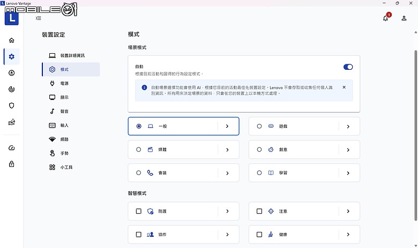Expand the 注意 mode chevron
Image resolution: width=418 pixels, height=248 pixels.
tap(348, 211)
